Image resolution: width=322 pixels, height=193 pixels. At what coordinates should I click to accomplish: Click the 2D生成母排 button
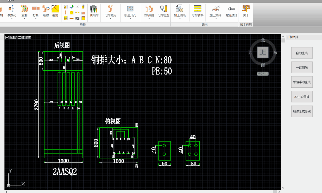[302, 97]
